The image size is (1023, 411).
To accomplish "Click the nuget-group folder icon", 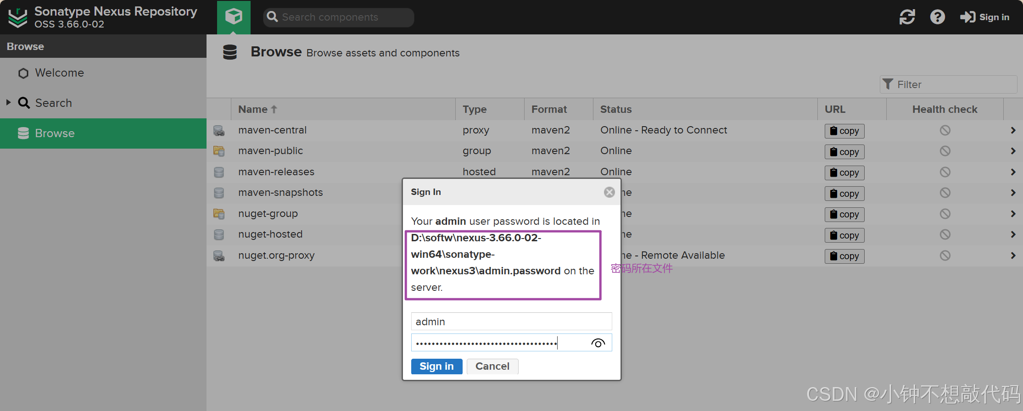I will tap(219, 214).
